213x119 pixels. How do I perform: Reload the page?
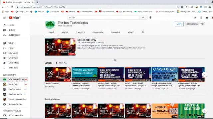(x=12, y=7)
